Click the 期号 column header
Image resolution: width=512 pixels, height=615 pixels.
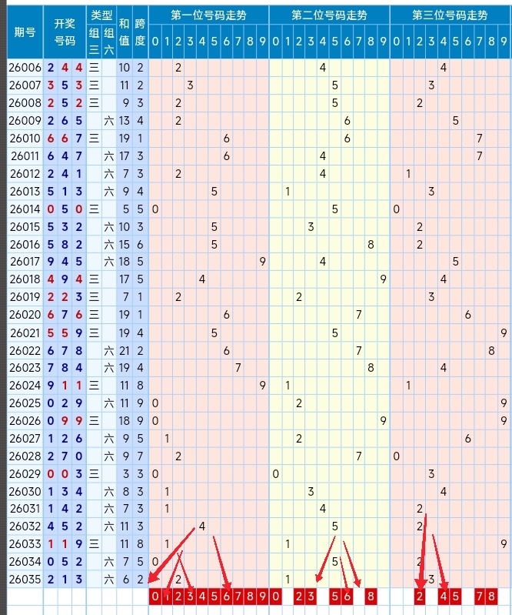(25, 32)
